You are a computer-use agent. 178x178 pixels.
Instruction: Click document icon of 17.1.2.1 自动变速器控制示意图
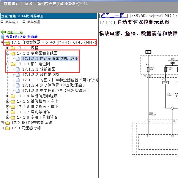coord(18,59)
